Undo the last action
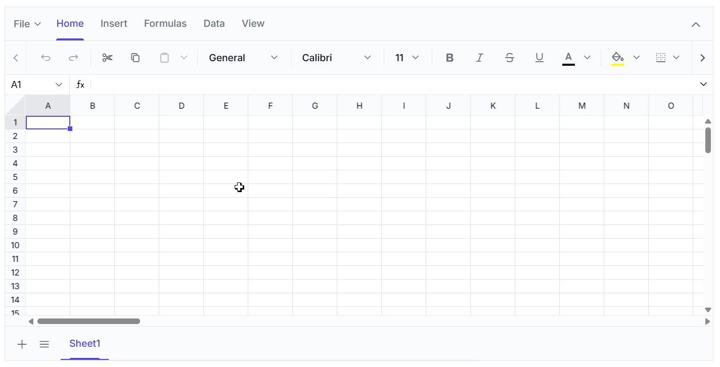This screenshot has height=367, width=720. tap(46, 58)
